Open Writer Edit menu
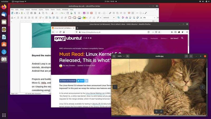211x119 pixels. [17, 10]
